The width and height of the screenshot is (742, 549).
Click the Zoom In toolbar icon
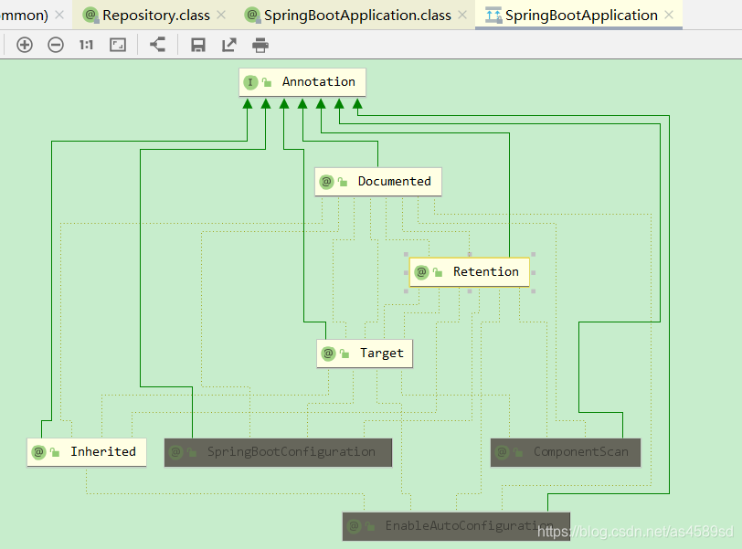(x=25, y=45)
